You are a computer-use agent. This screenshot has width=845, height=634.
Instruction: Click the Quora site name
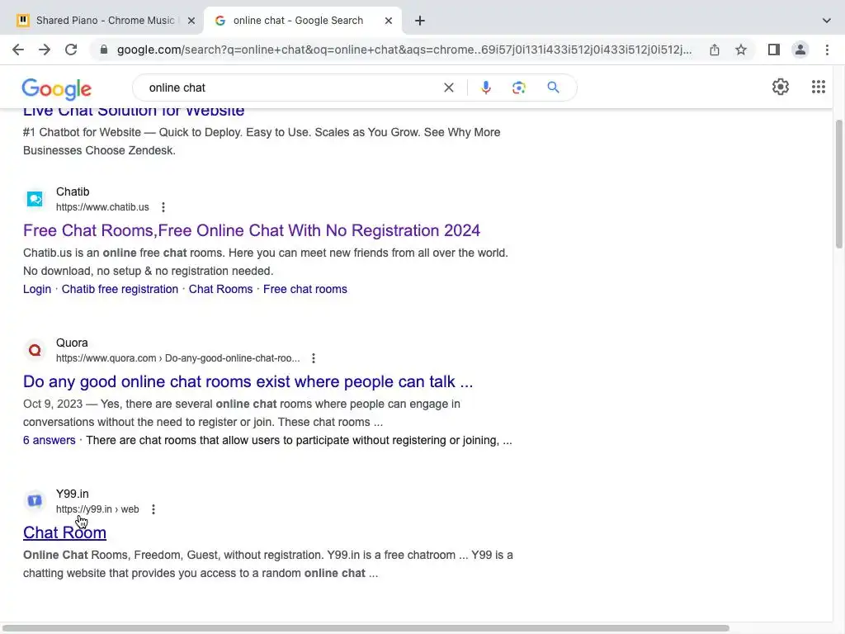click(x=72, y=343)
